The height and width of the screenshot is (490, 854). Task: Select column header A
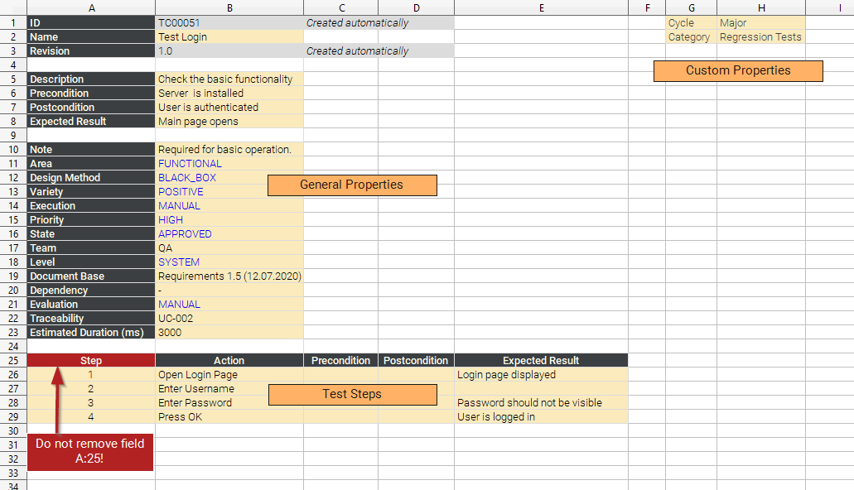[91, 7]
